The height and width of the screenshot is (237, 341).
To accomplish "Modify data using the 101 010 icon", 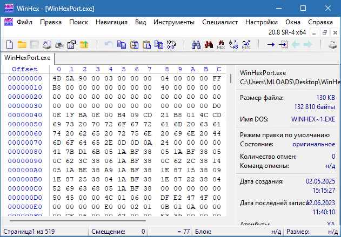I will coord(171,44).
